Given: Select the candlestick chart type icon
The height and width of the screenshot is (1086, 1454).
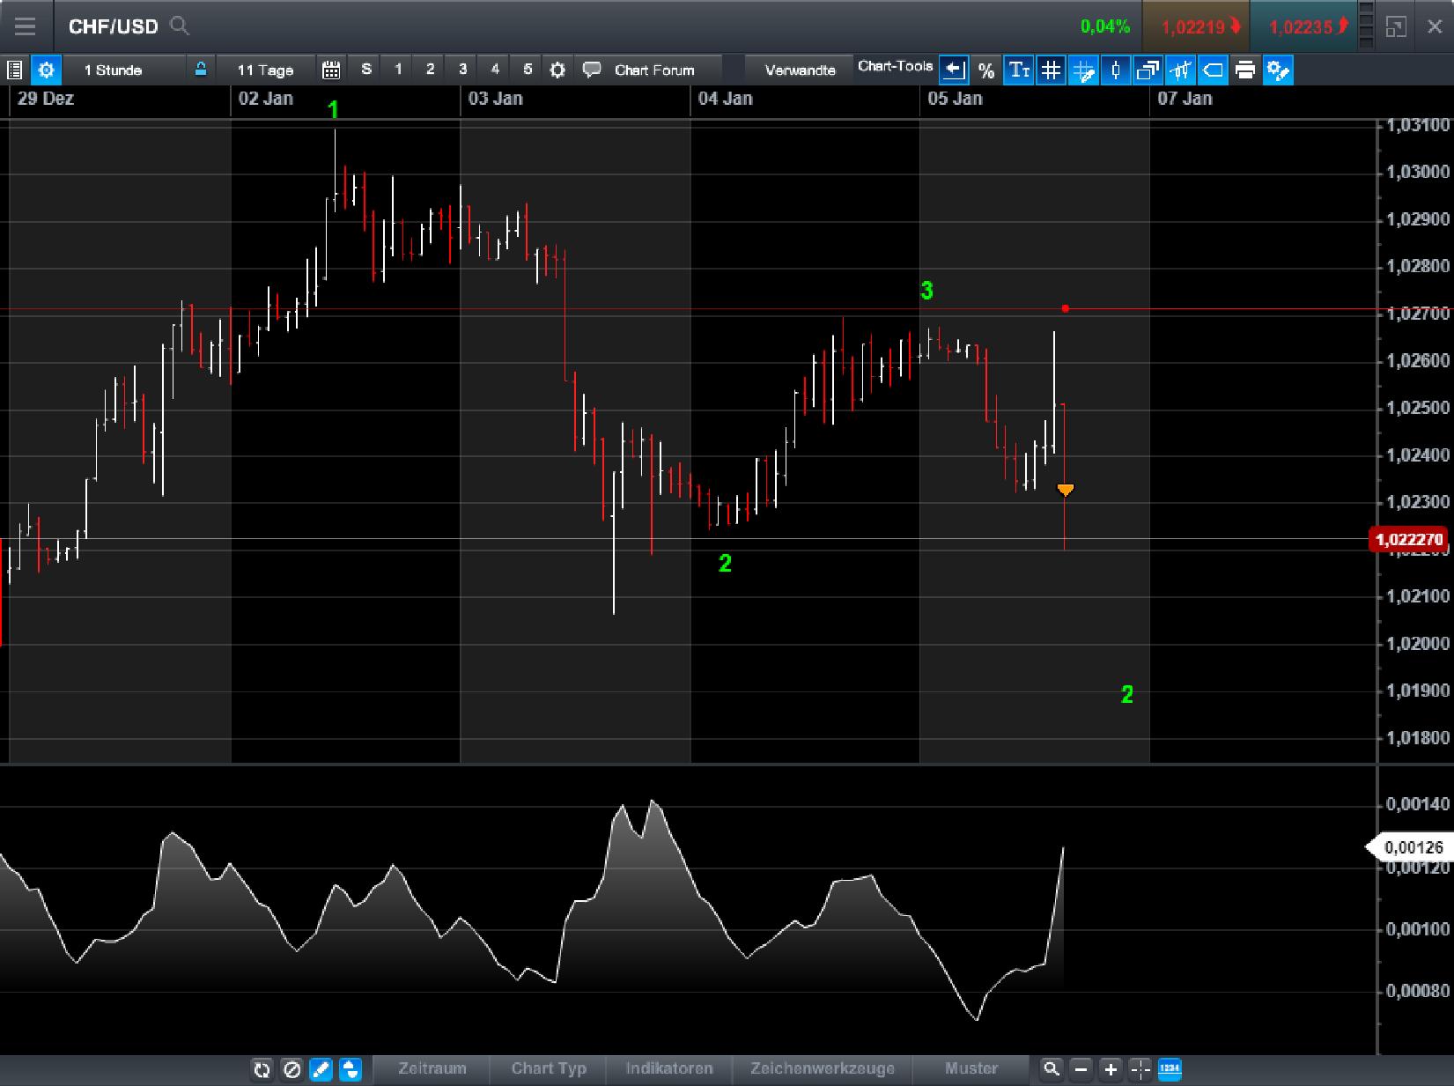Looking at the screenshot, I should click(x=1115, y=70).
